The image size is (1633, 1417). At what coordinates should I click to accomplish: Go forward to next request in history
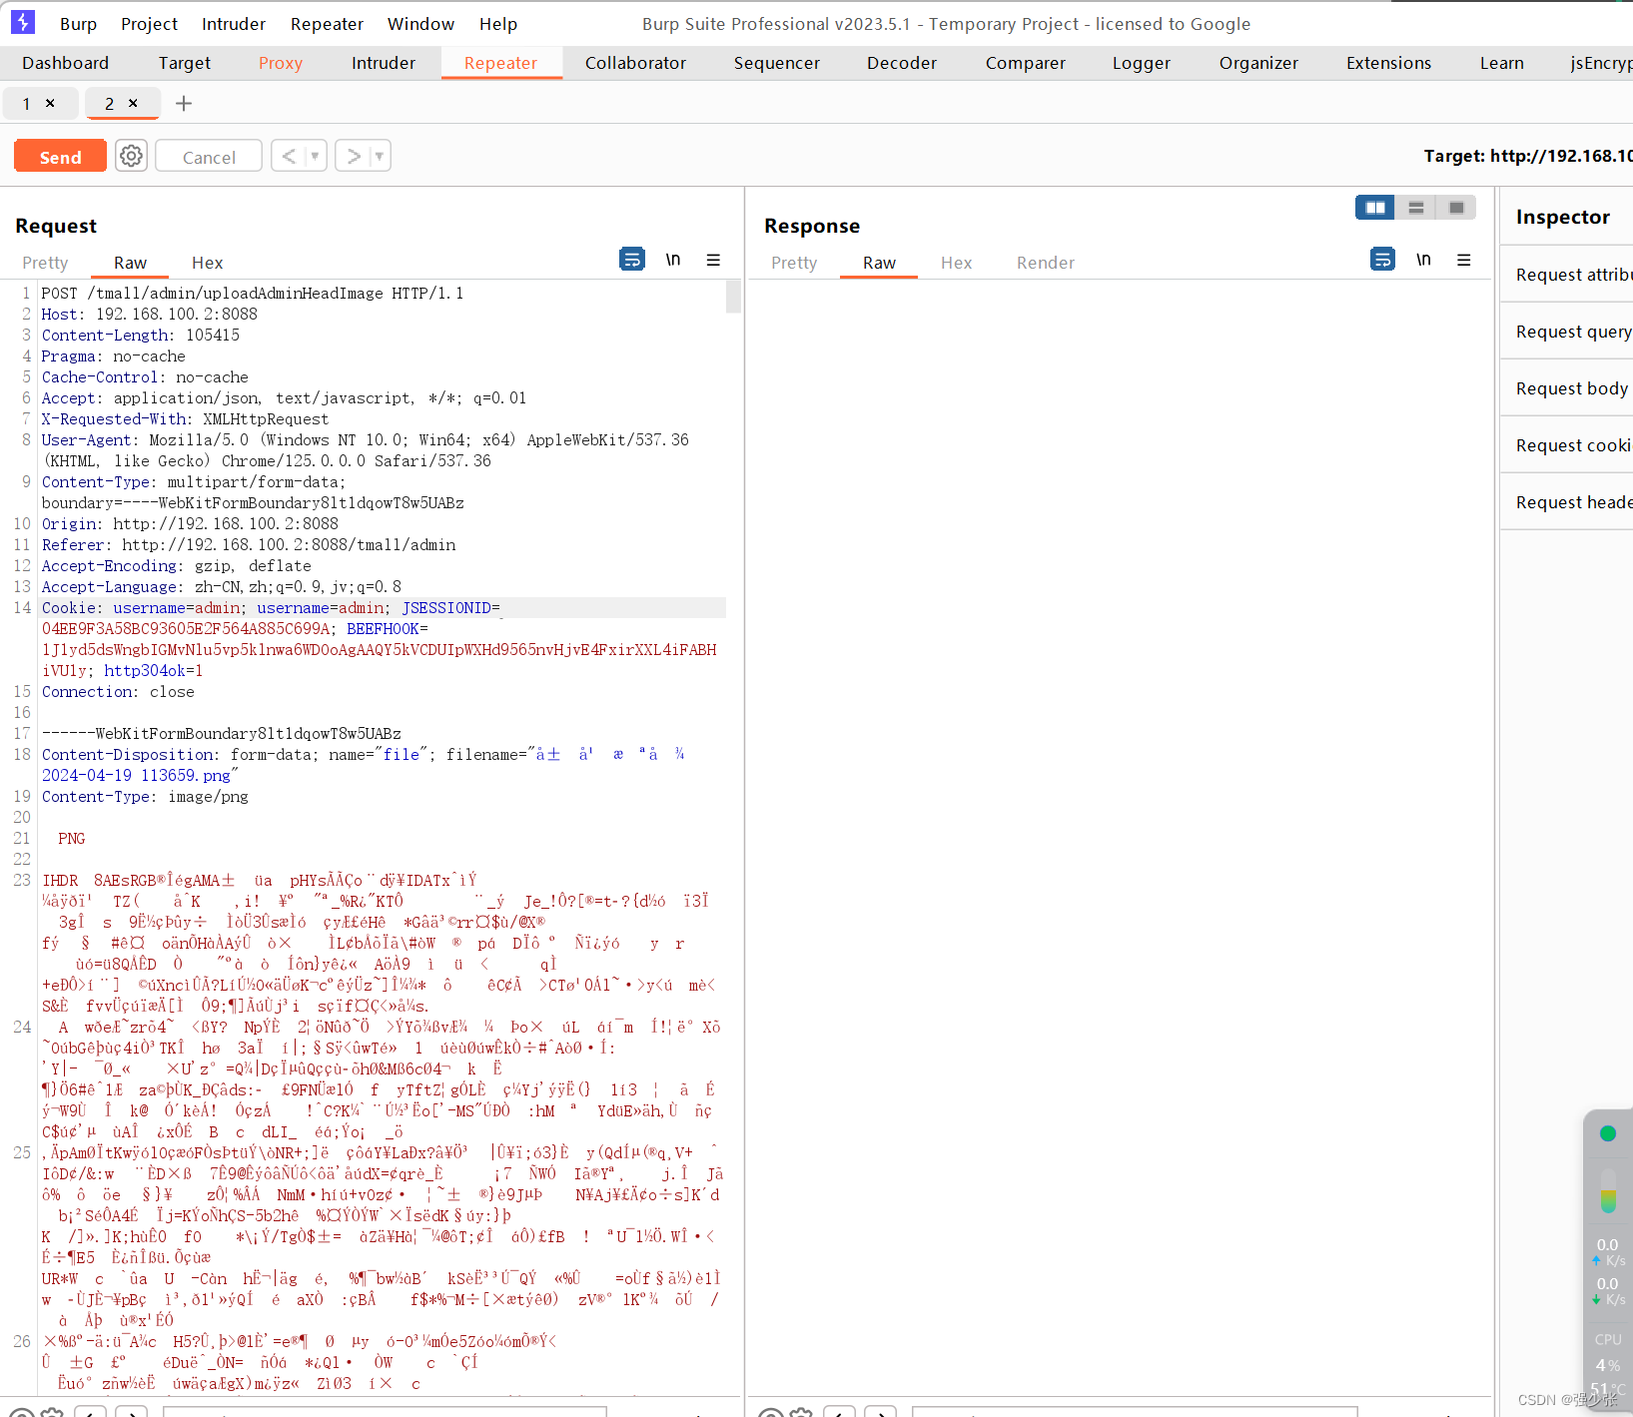[x=353, y=156]
